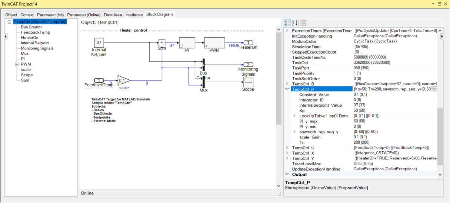Select the Mux bar block

(x=203, y=82)
